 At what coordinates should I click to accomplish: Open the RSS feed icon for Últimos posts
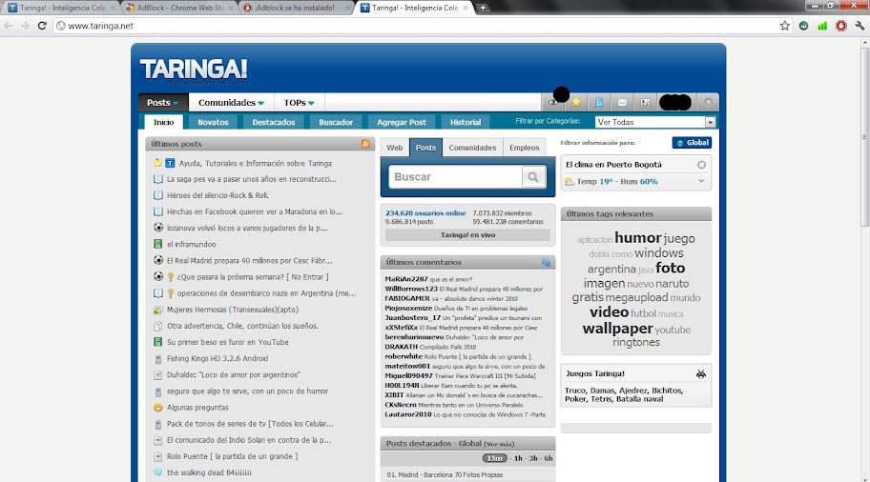point(365,144)
